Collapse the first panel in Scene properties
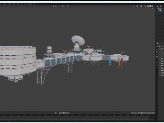Image resolution: width=164 pixels, height=123 pixels. (160, 49)
